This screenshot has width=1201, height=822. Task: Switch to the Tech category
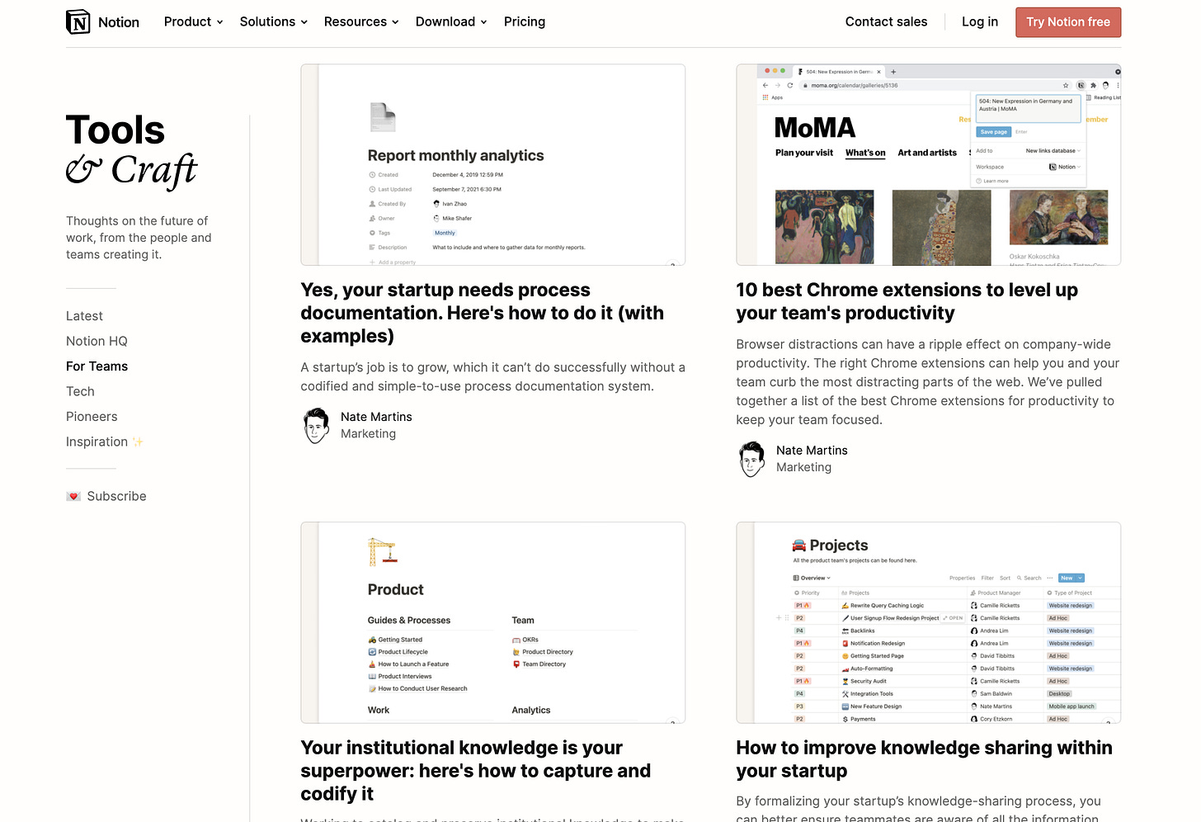coord(80,391)
